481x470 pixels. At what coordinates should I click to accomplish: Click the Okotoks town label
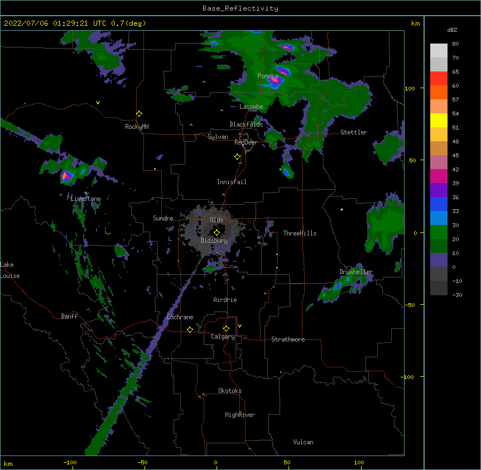(x=230, y=391)
